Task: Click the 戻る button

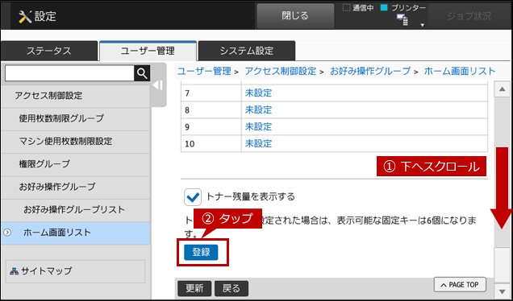Action: click(231, 288)
